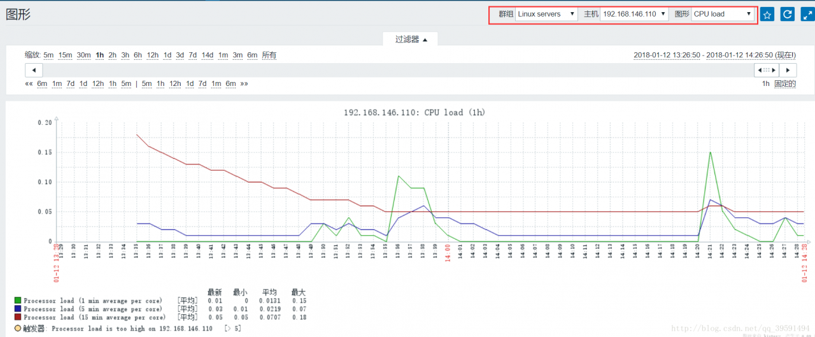
Task: Click left arrow on time scrollbar
Action: (34, 70)
